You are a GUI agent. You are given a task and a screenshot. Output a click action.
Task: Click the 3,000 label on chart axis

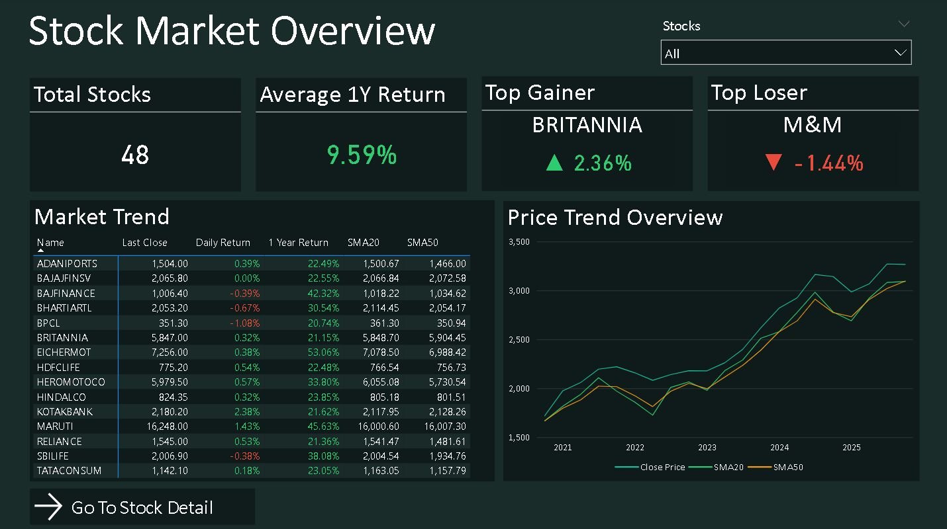[x=519, y=290]
